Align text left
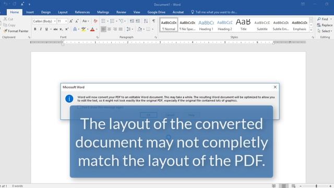 coord(103,29)
